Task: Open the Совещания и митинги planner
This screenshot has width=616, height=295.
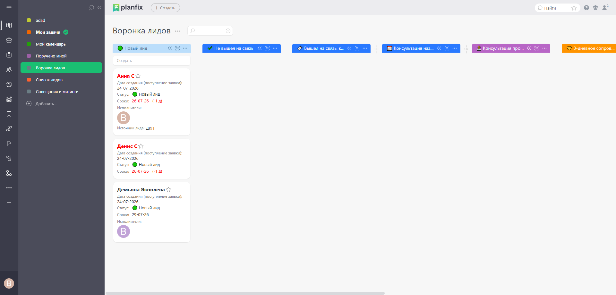Action: click(x=61, y=91)
